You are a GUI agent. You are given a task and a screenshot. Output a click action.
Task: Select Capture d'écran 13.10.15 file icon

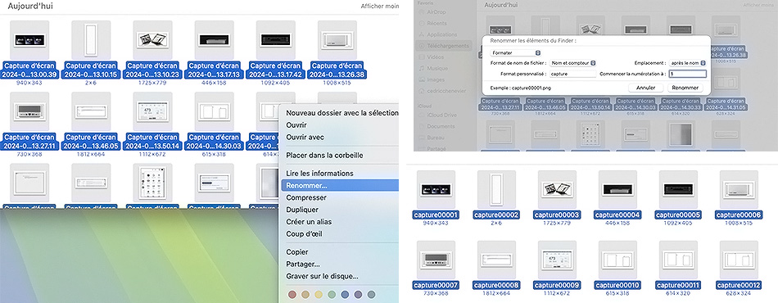click(x=91, y=39)
